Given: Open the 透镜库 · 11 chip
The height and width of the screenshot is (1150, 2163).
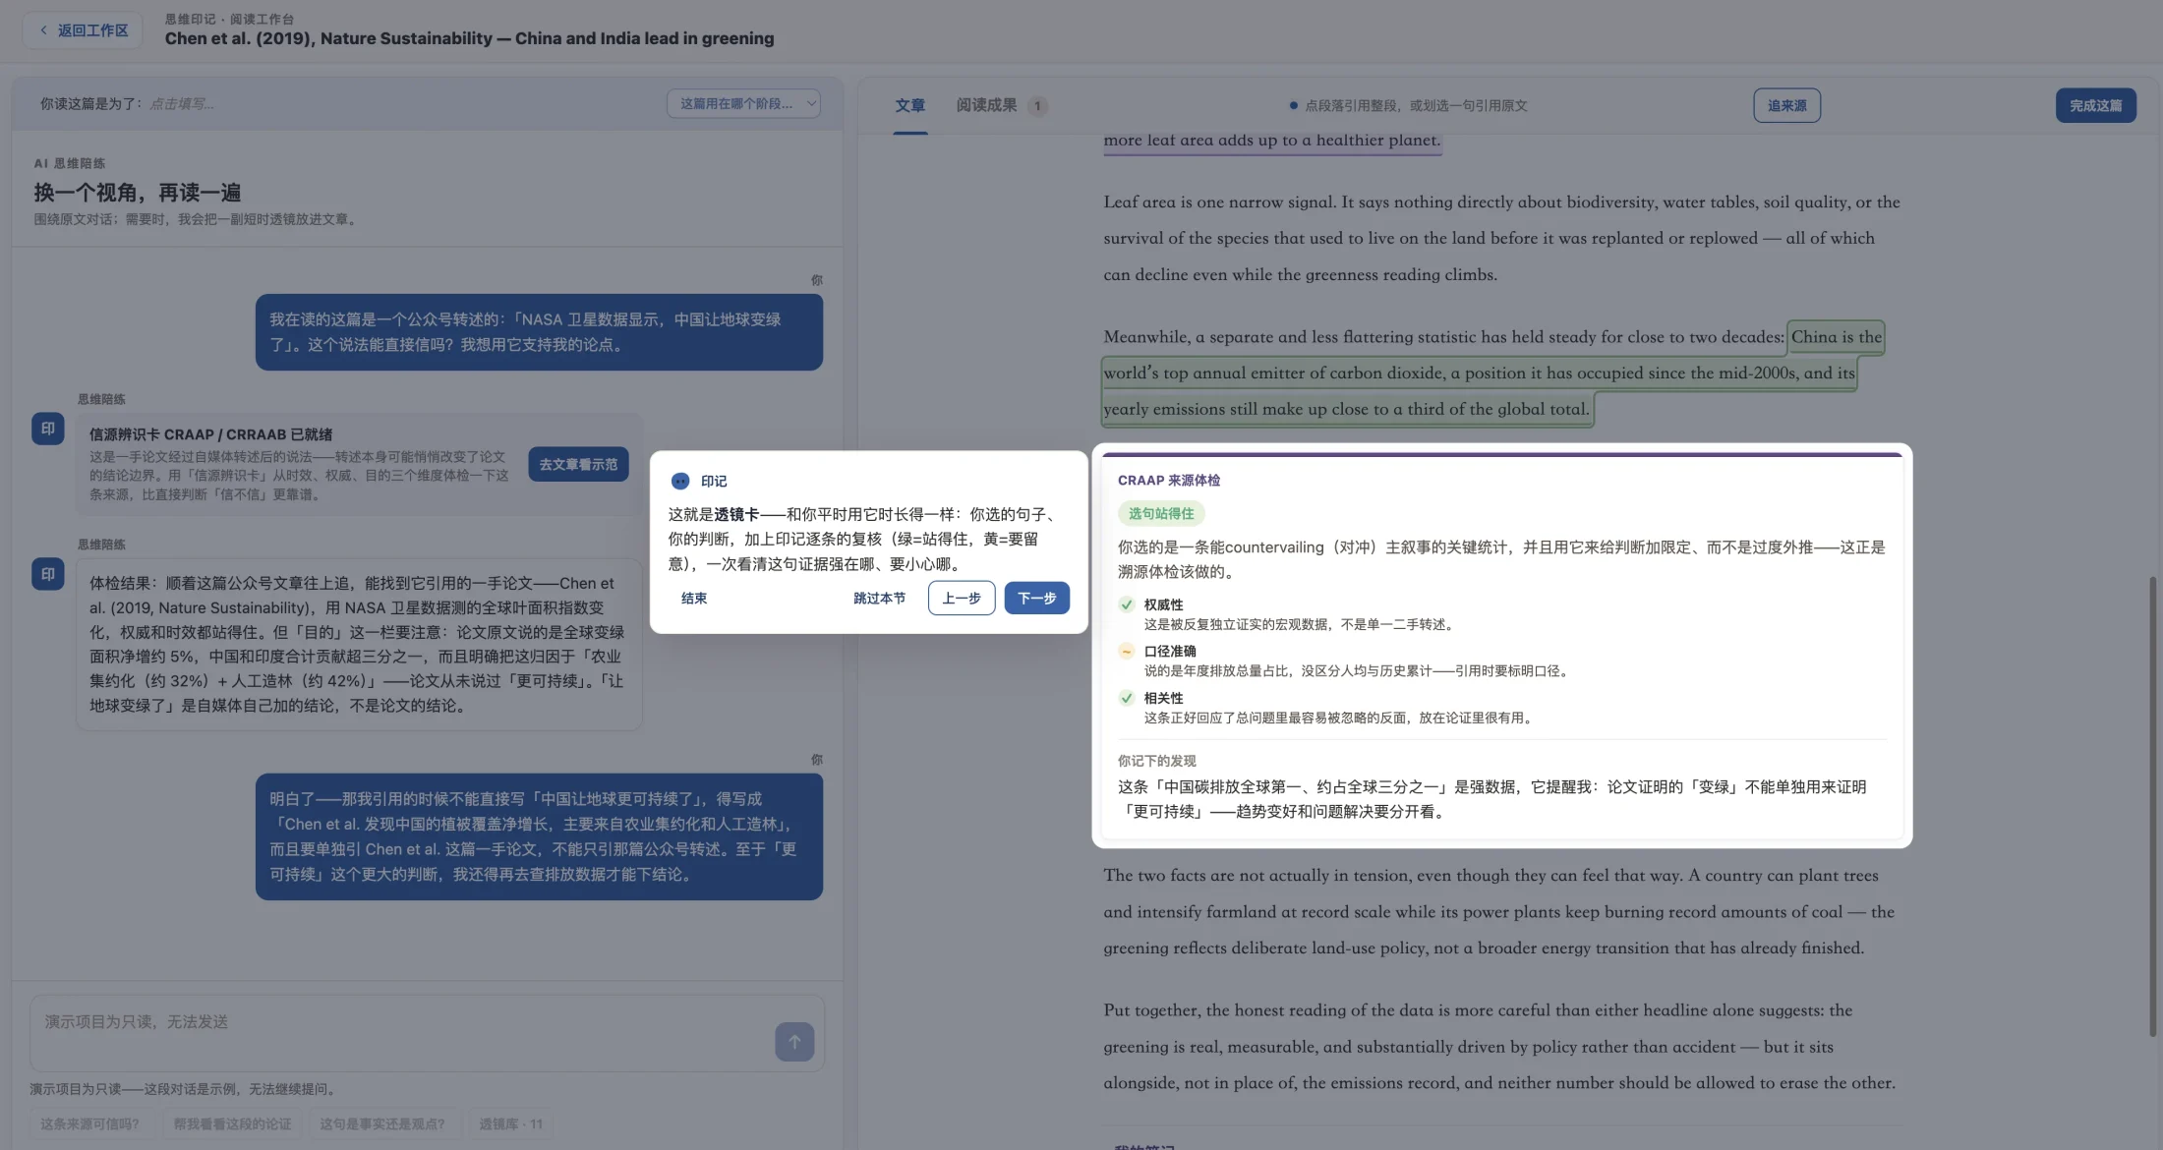Looking at the screenshot, I should [x=510, y=1123].
